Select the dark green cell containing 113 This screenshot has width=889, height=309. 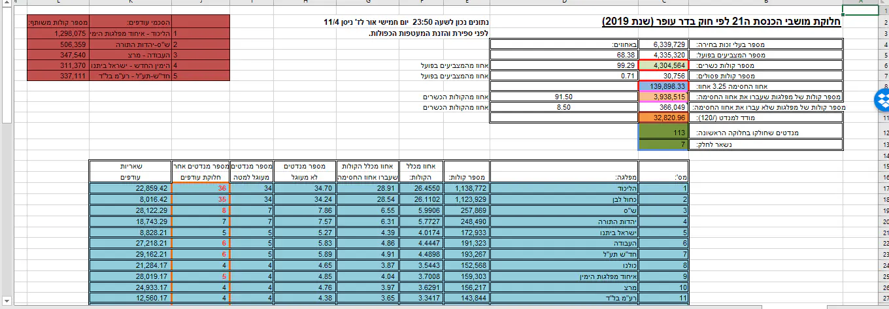[662, 133]
